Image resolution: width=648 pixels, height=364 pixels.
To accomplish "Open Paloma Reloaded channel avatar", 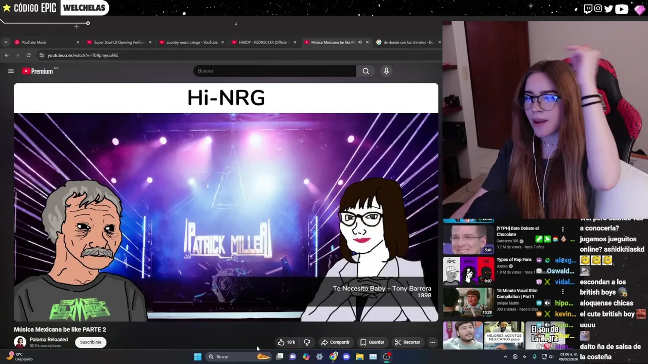I will (x=20, y=342).
